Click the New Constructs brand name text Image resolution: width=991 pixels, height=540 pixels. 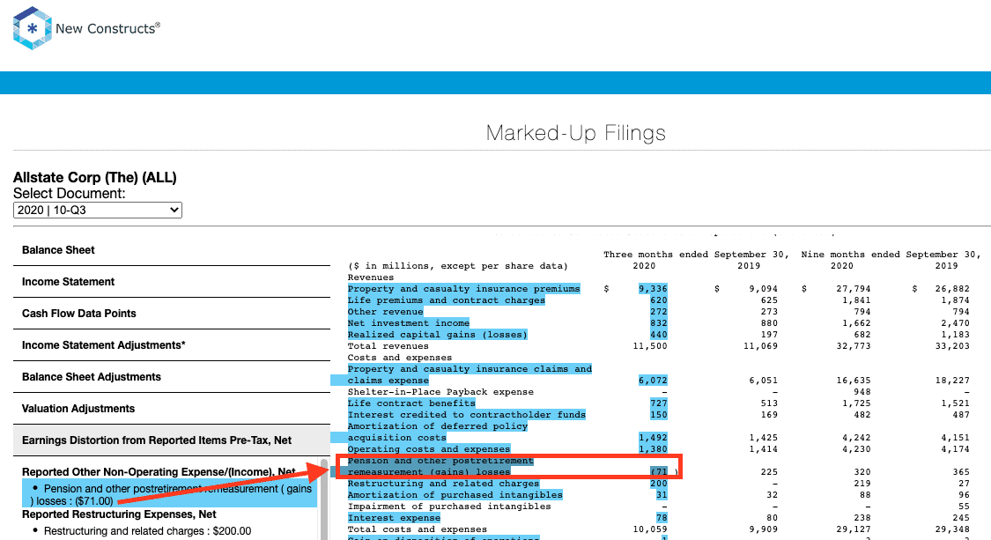(x=107, y=28)
